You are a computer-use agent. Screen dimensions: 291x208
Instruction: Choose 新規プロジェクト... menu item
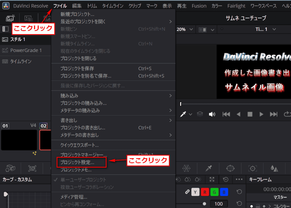point(113,14)
